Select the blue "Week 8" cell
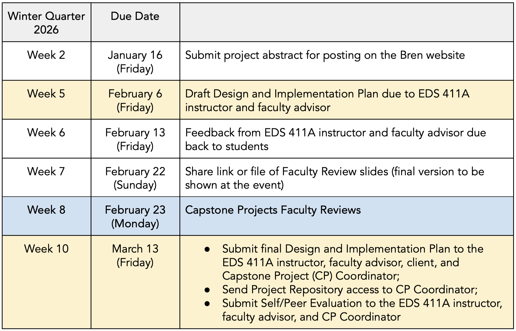 46,210
